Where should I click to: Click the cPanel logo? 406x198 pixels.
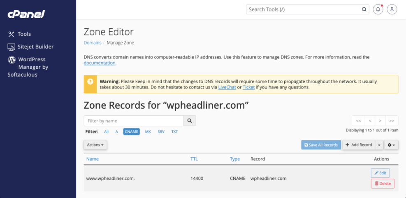[x=26, y=14]
